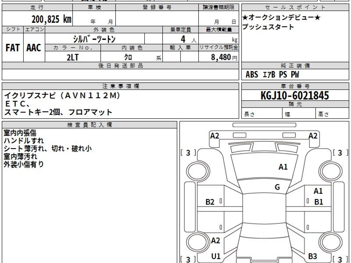This screenshot has height=263, width=351.
Task: Select the 検査員記入欄 header
Action: click(90, 124)
